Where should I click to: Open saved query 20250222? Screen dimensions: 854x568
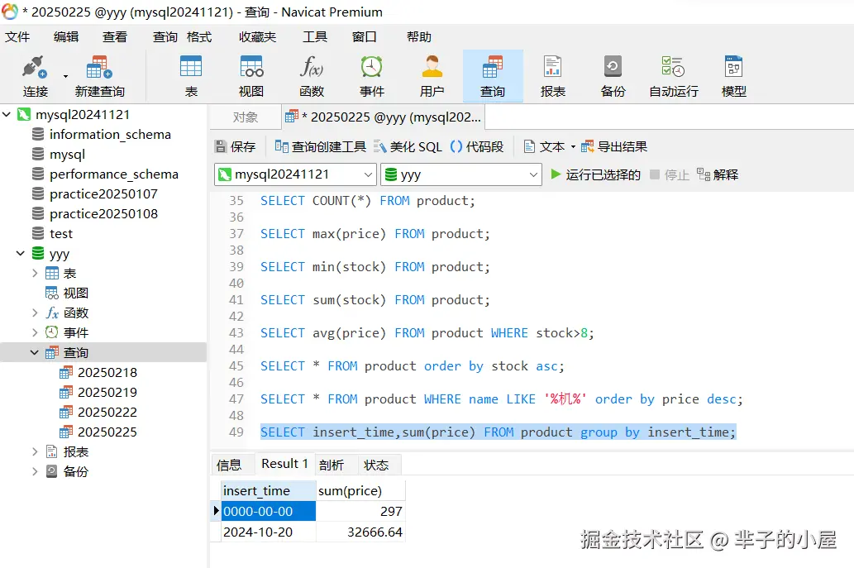coord(107,413)
